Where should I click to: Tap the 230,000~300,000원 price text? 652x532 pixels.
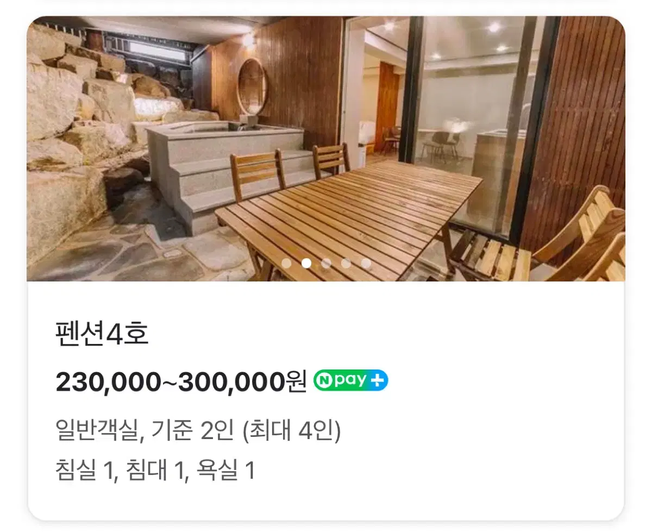pyautogui.click(x=181, y=383)
